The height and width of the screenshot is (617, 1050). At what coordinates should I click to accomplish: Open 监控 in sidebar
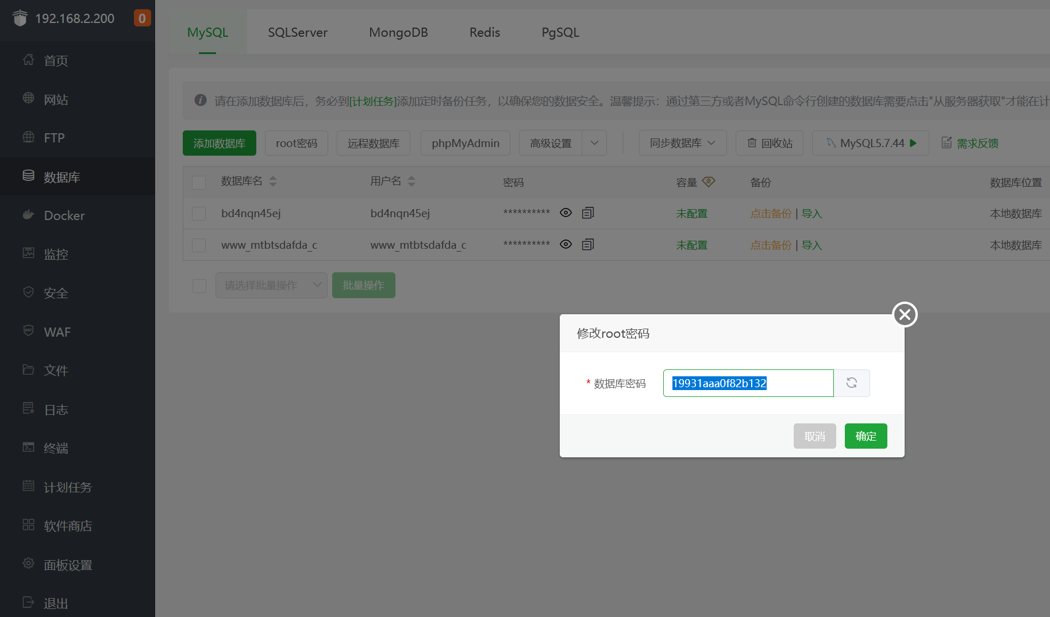(x=78, y=254)
